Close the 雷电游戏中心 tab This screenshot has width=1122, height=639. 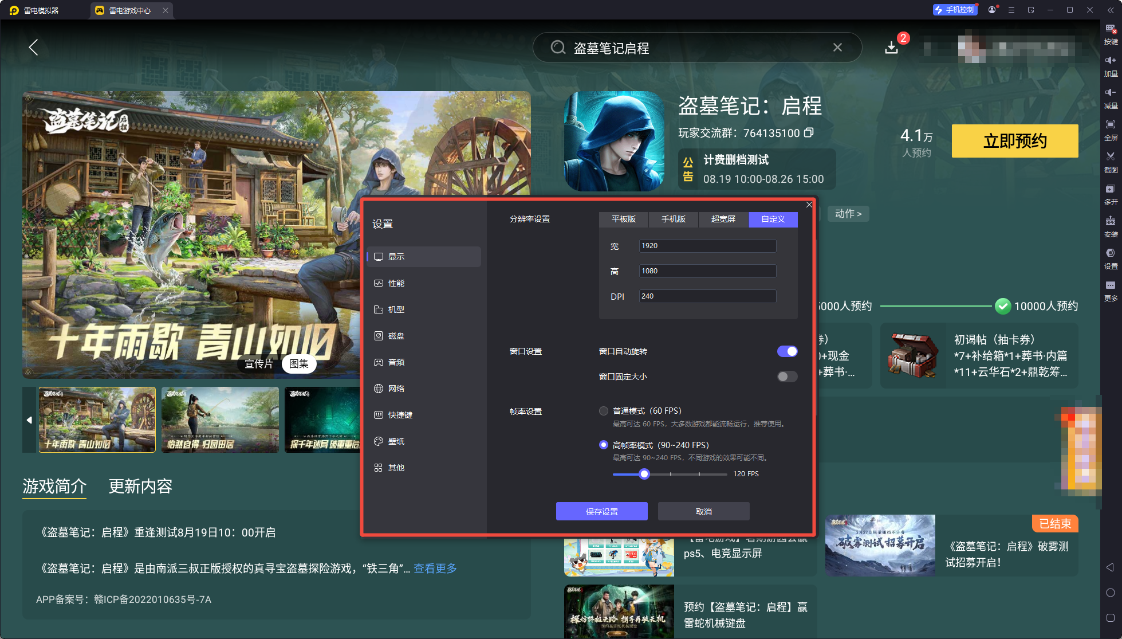click(165, 10)
